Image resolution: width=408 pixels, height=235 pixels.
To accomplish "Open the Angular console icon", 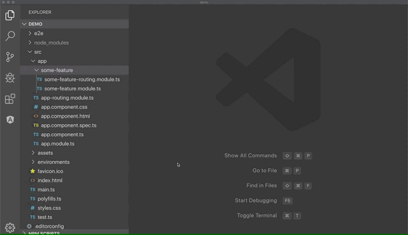I will [x=10, y=120].
